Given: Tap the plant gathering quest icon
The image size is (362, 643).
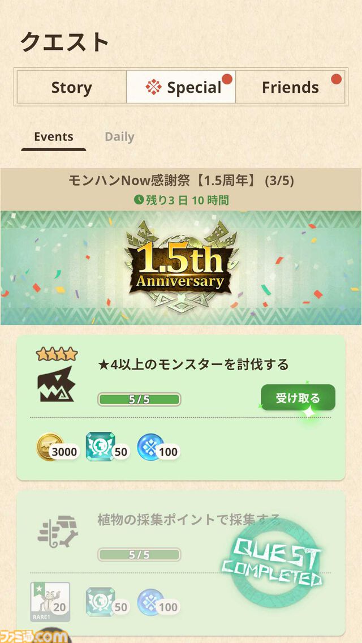Looking at the screenshot, I should [57, 531].
